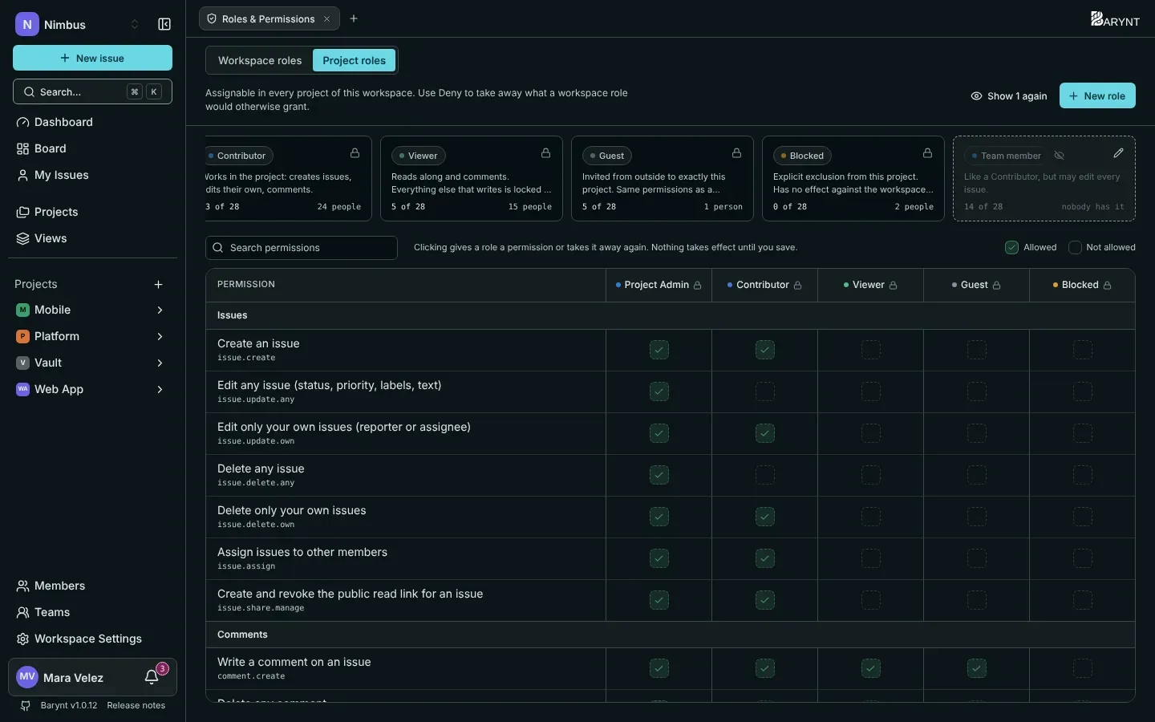Open the Nimbus workspace switcher
The width and height of the screenshot is (1155, 722).
pos(78,25)
